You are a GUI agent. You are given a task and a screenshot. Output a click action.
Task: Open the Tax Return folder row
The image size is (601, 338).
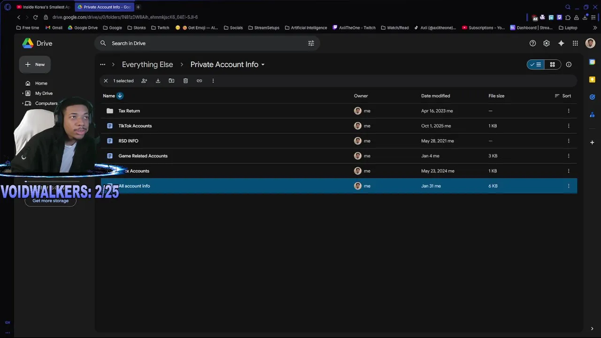(x=339, y=111)
